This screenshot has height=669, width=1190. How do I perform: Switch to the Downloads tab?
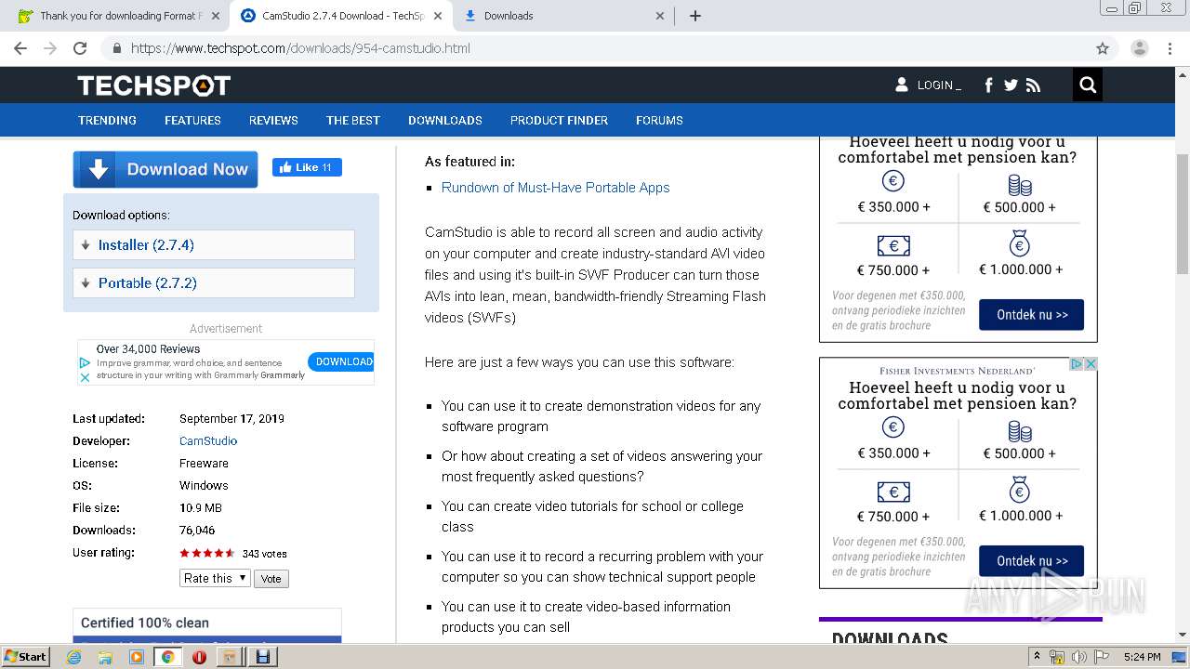click(x=562, y=16)
